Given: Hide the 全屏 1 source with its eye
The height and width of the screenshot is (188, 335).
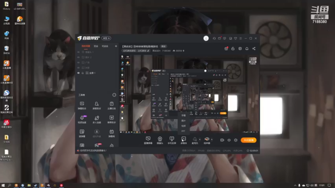Looking at the screenshot, I should [x=78, y=73].
